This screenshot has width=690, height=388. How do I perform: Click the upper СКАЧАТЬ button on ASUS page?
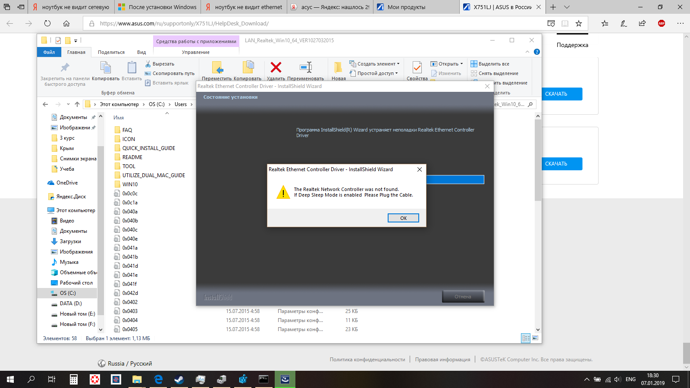click(x=562, y=94)
